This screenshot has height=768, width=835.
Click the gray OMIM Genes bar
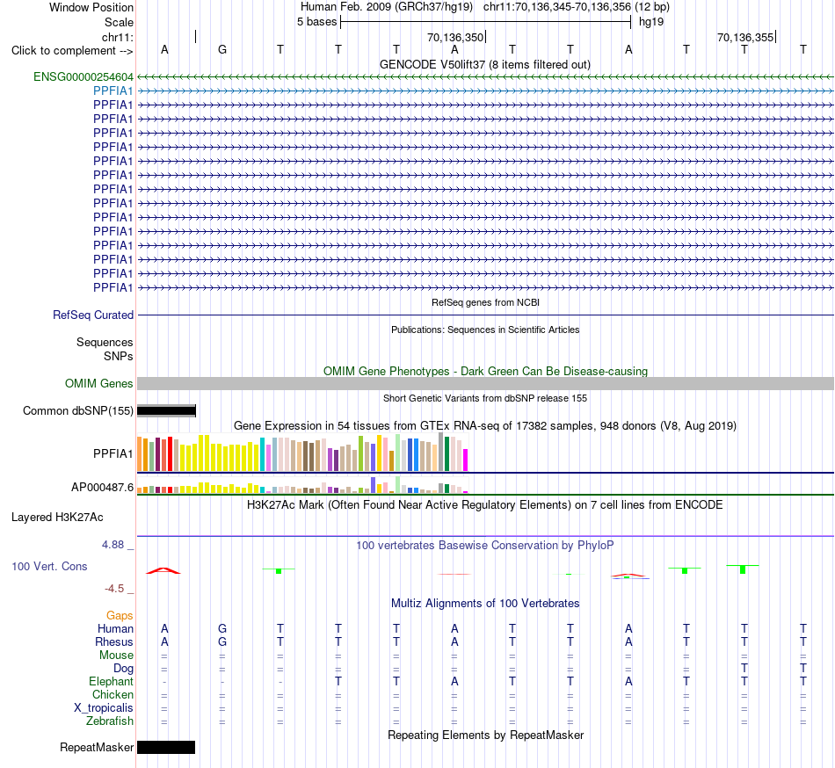click(x=485, y=384)
